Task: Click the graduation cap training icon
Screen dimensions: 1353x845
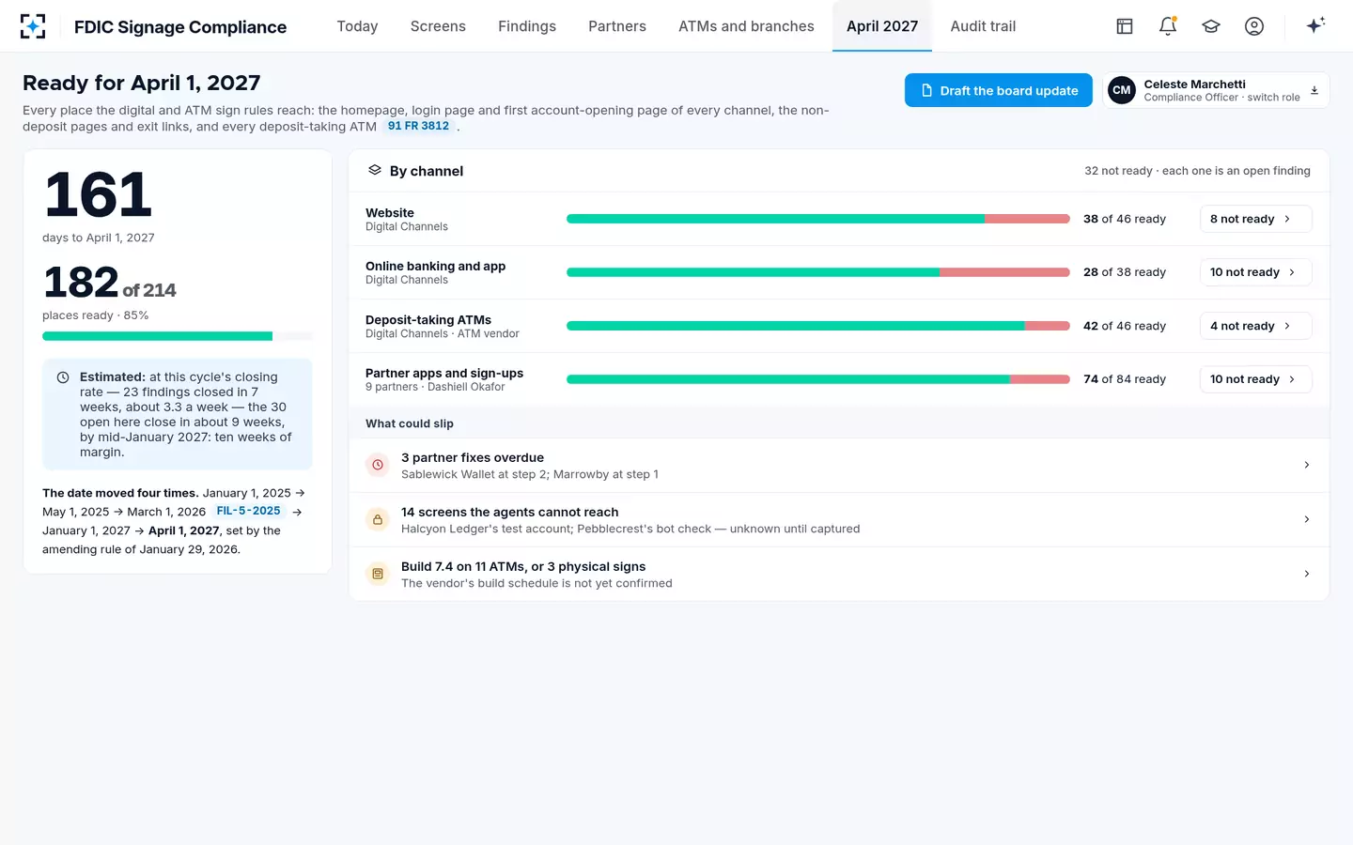Action: click(1211, 26)
